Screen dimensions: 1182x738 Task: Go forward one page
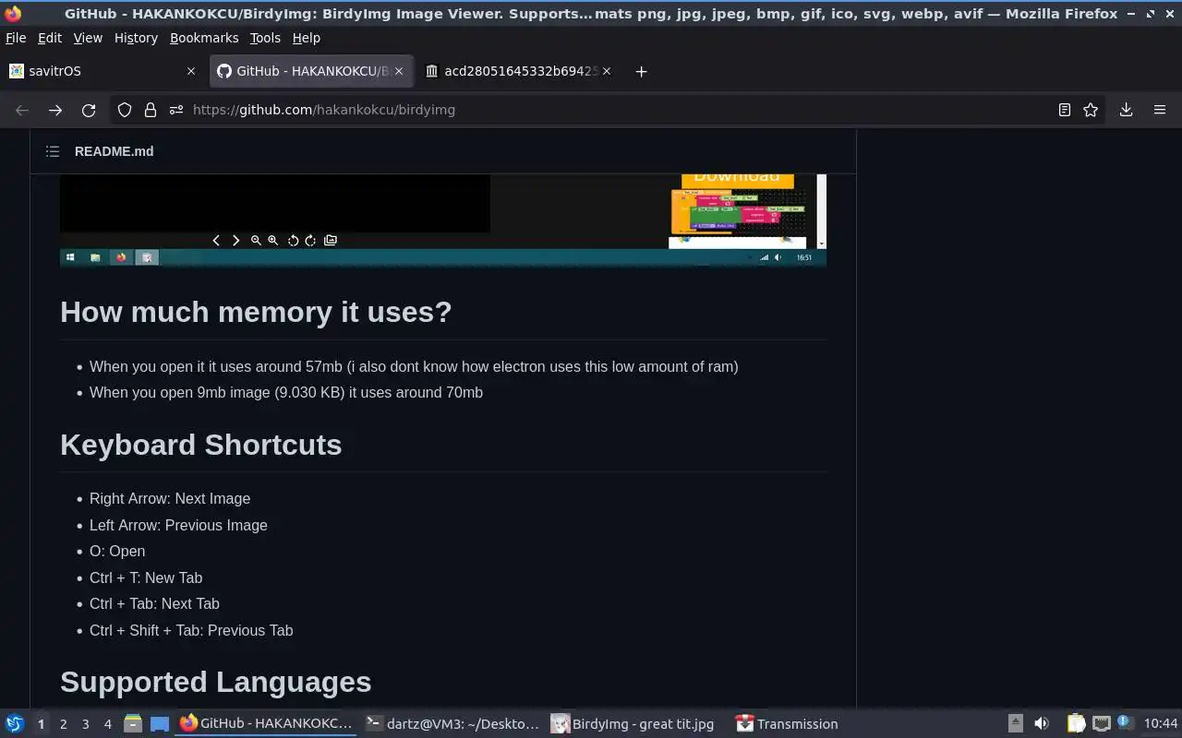(x=55, y=110)
